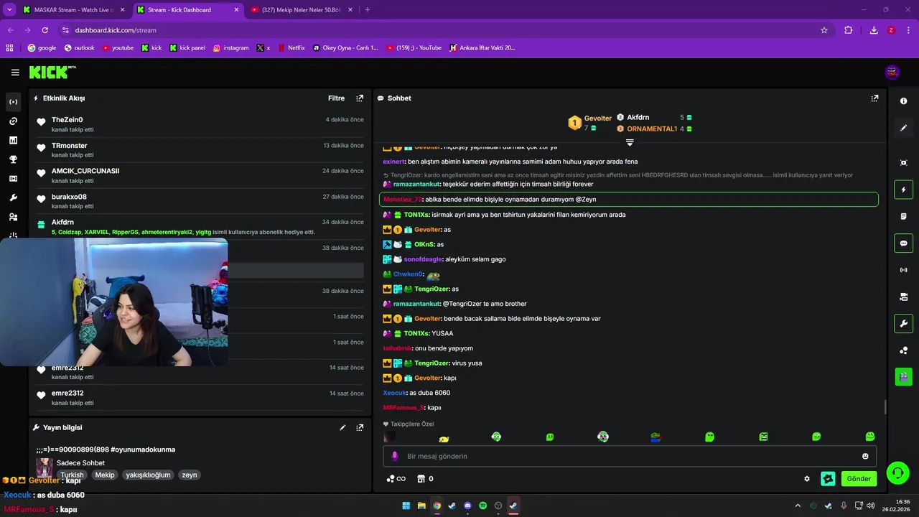
Task: Pop out the Etkinlik Akışı panel
Action: coord(360,98)
